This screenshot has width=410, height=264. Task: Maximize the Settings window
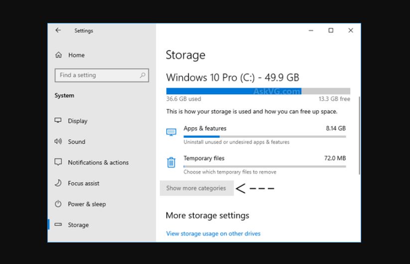331,30
